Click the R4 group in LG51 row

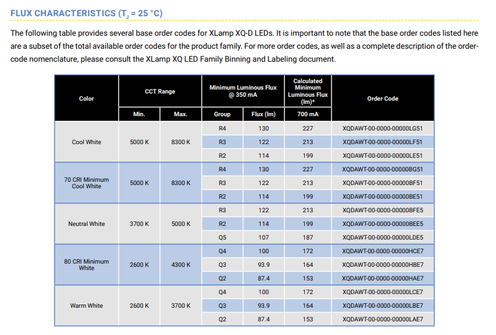point(222,129)
